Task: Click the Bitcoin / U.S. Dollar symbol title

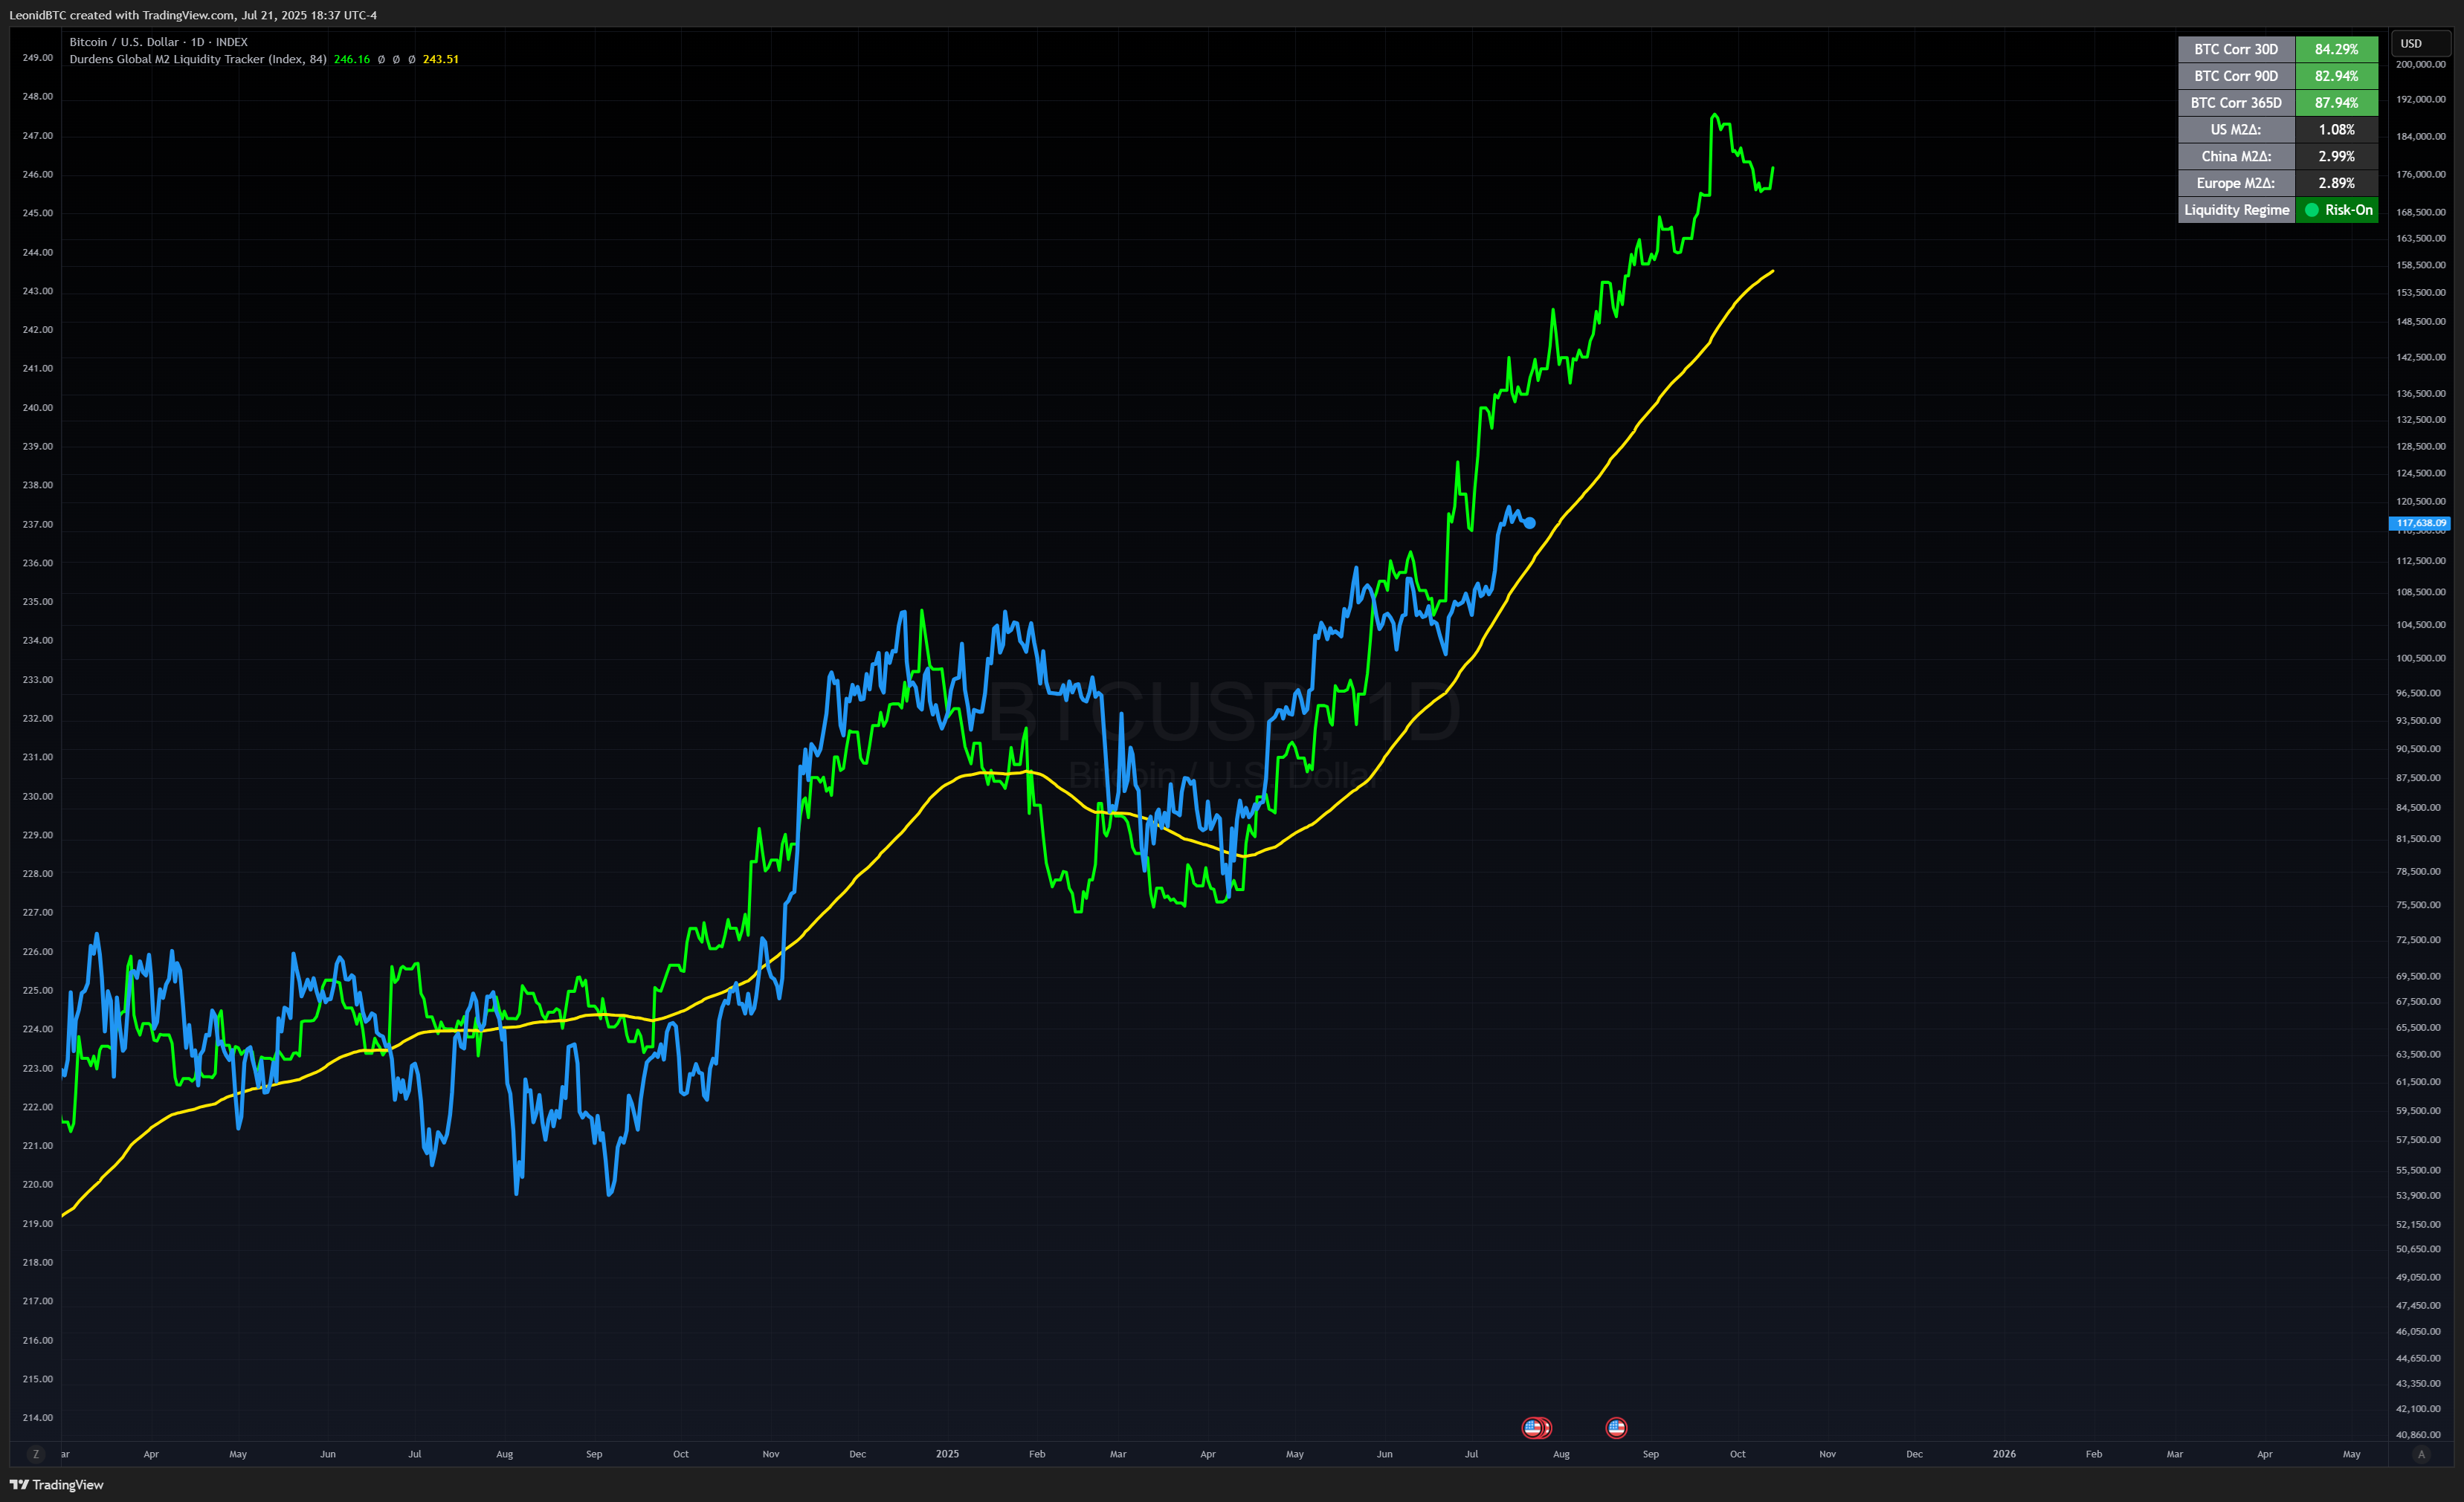Action: (x=124, y=42)
